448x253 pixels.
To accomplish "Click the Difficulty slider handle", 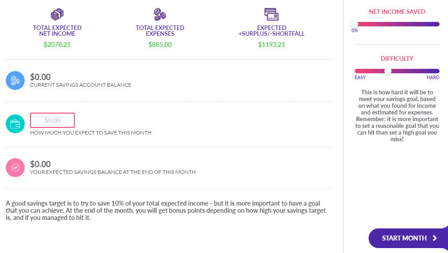I will (388, 71).
